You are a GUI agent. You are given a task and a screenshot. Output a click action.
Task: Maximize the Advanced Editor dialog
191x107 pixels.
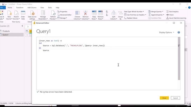pos(174,23)
